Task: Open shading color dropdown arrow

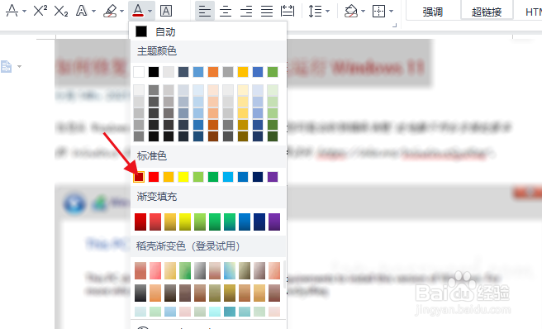Action: pos(363,12)
